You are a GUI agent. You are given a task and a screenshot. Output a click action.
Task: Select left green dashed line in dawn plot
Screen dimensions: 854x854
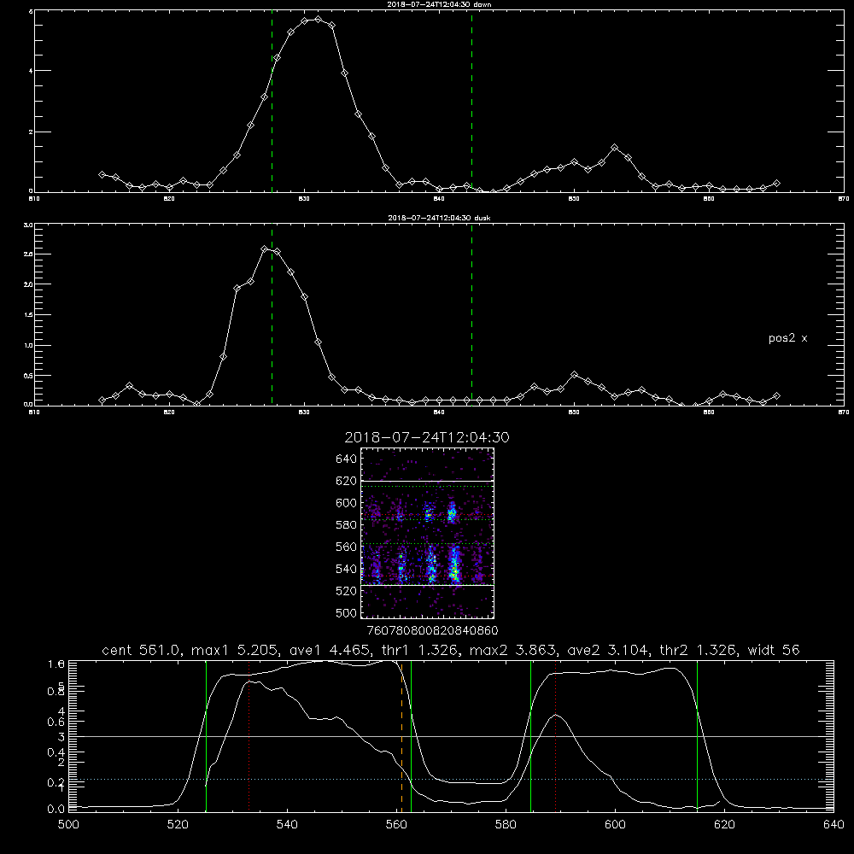(x=272, y=103)
